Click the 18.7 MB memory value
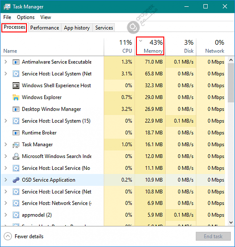 click(x=154, y=133)
